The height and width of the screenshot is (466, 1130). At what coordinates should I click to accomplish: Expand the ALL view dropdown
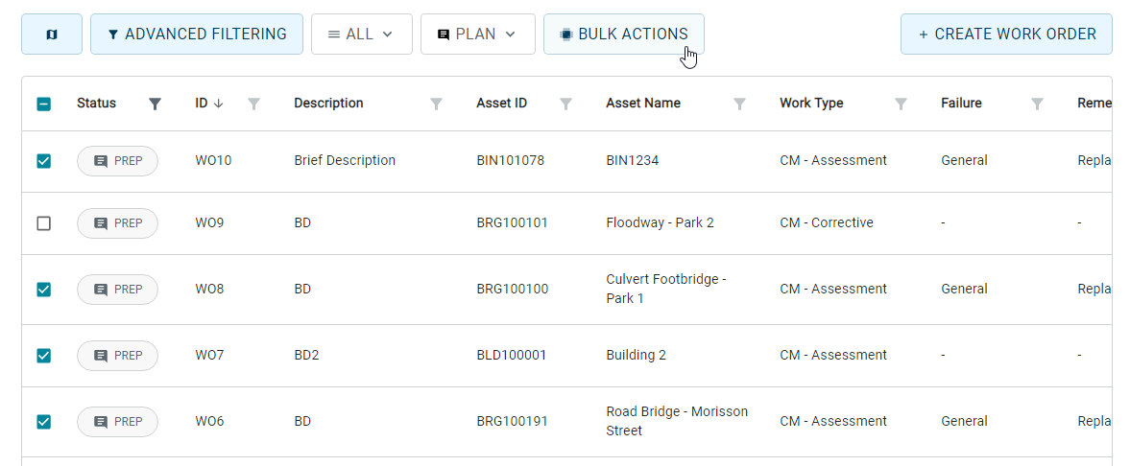[362, 34]
